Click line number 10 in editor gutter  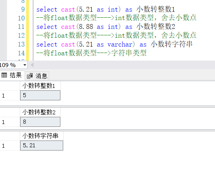tap(21, 18)
